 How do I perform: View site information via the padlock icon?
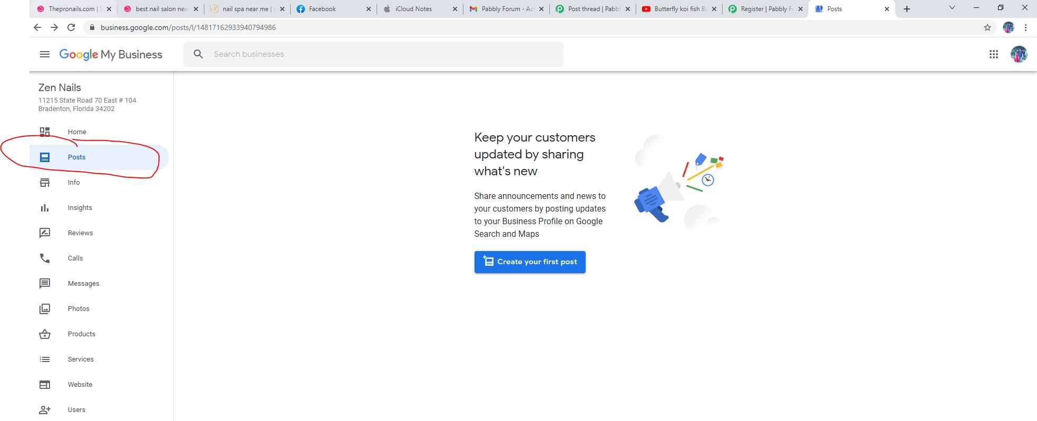click(x=92, y=27)
